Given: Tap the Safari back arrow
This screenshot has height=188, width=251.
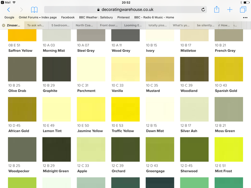Looking at the screenshot, I should pos(9,10).
